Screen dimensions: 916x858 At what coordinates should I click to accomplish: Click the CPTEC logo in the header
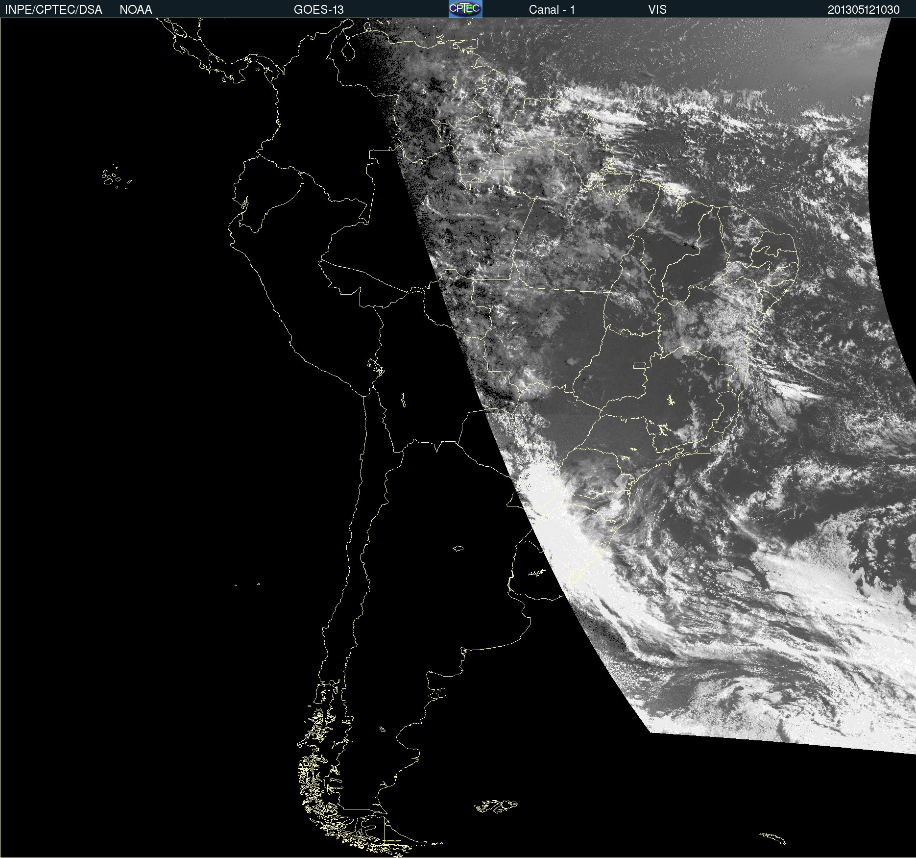465,9
